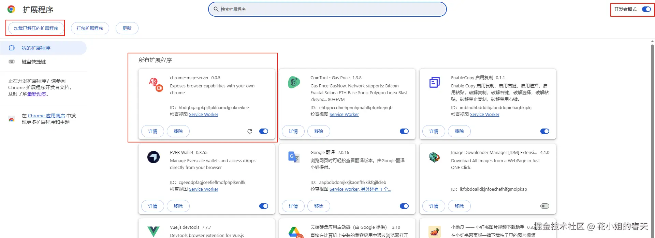Click the Vue.js devtools logo icon

(x=154, y=232)
